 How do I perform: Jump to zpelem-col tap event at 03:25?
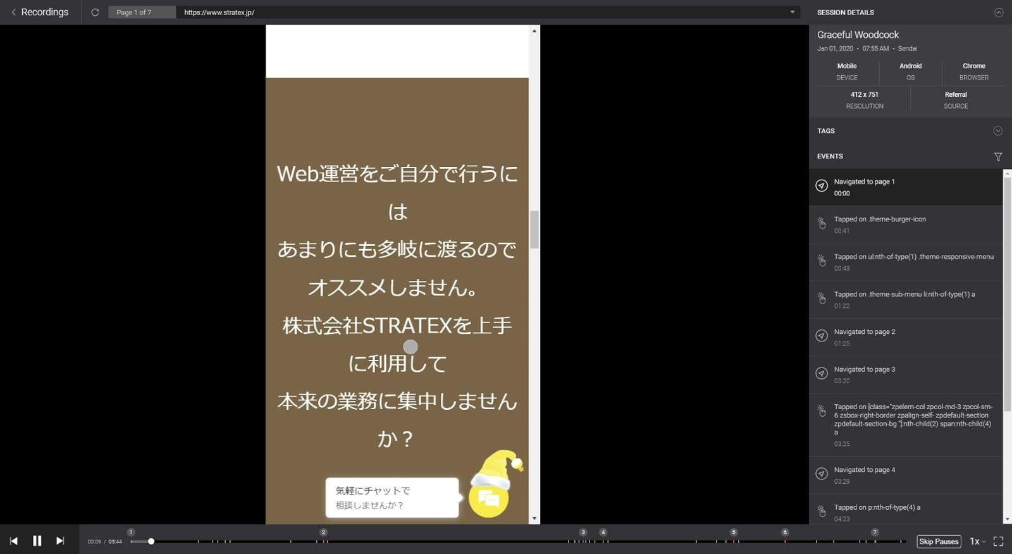tap(906, 425)
